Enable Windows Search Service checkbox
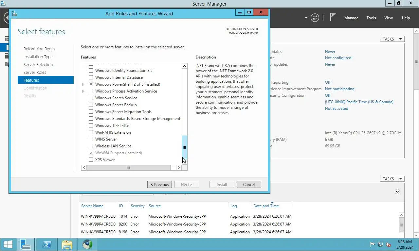The height and width of the screenshot is (251, 419). point(91,98)
